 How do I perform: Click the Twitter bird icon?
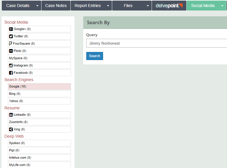11,36
